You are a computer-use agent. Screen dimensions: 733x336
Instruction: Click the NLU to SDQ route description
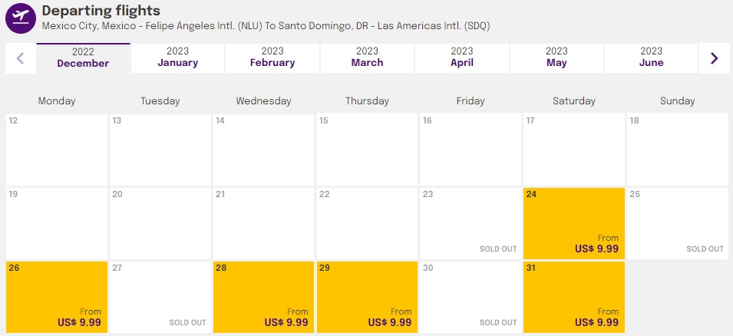tap(266, 26)
